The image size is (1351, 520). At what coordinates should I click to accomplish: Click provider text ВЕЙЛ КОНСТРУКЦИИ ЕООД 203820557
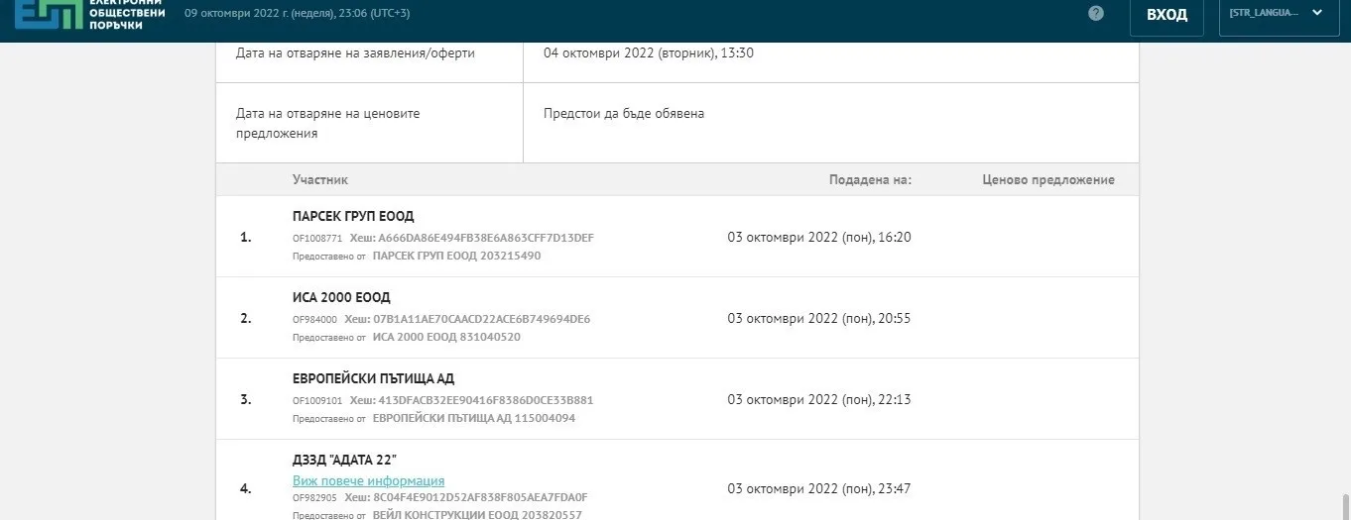[x=477, y=515]
